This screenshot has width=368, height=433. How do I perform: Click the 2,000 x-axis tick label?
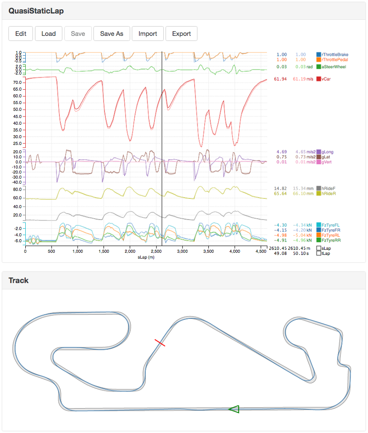click(130, 251)
